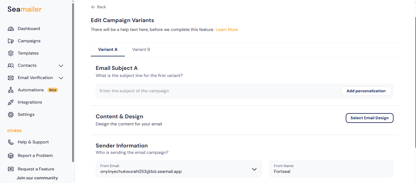The image size is (416, 183).
Task: Click the Dashboard gauge icon
Action: pyautogui.click(x=11, y=29)
